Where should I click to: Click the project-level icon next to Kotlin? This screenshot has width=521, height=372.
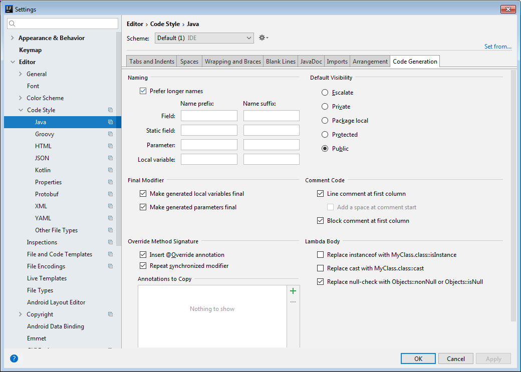pos(110,170)
